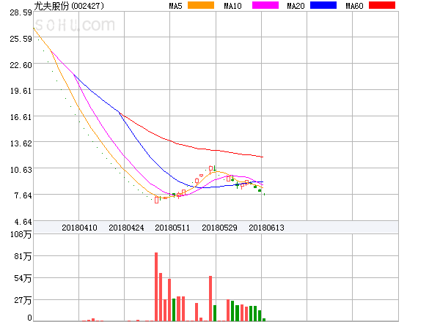Image resolution: width=440 pixels, height=322 pixels.
Task: Click the tall red volume bar near 20180529
Action: point(210,299)
